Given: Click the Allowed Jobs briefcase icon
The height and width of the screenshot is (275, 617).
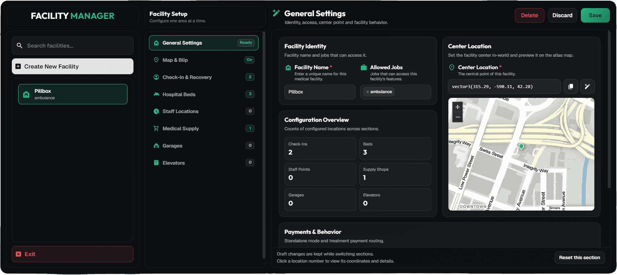Looking at the screenshot, I should tap(364, 67).
